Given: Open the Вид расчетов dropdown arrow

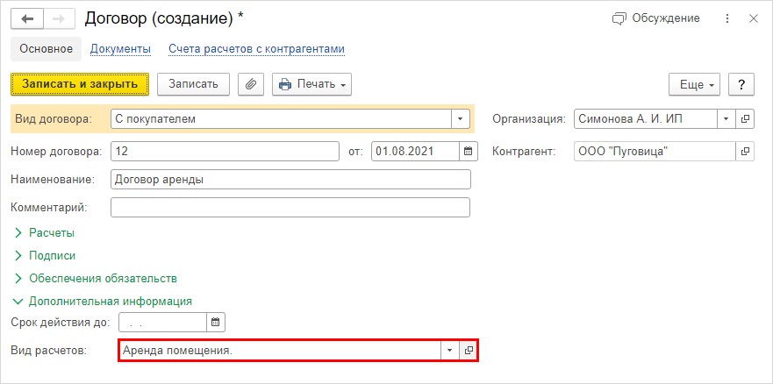Looking at the screenshot, I should [449, 350].
